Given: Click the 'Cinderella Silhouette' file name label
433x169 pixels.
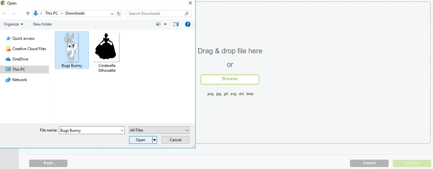Looking at the screenshot, I should (107, 68).
